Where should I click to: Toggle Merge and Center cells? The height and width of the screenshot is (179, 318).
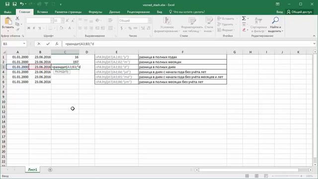(x=110, y=28)
